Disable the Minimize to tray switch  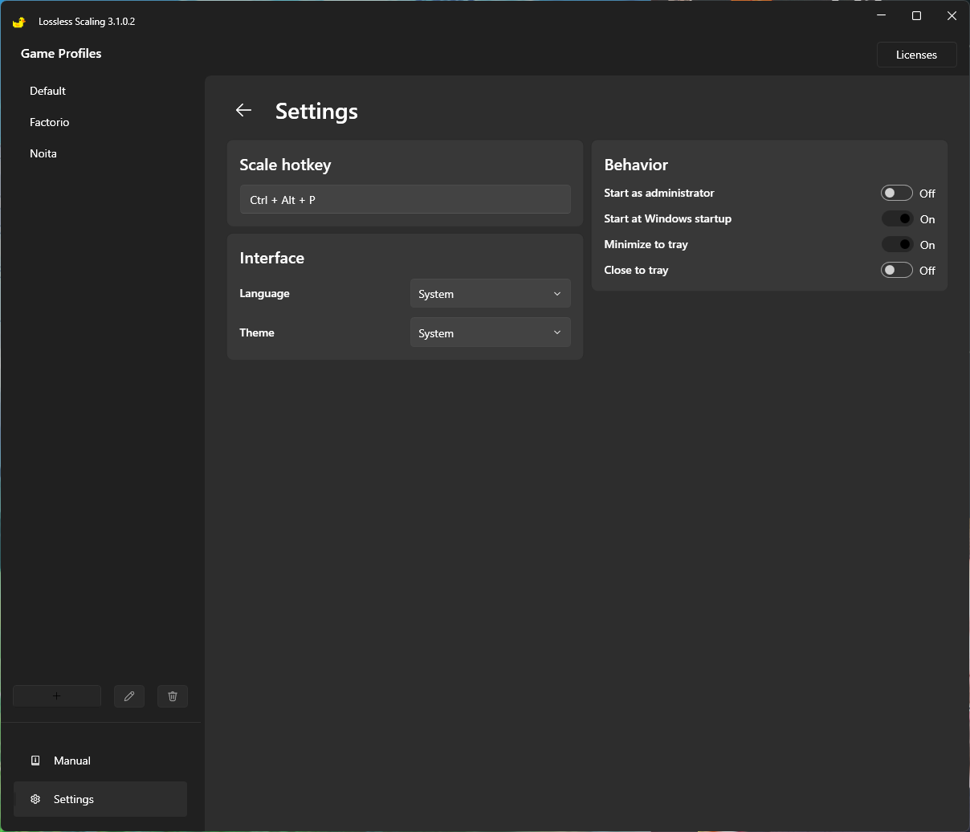click(896, 244)
